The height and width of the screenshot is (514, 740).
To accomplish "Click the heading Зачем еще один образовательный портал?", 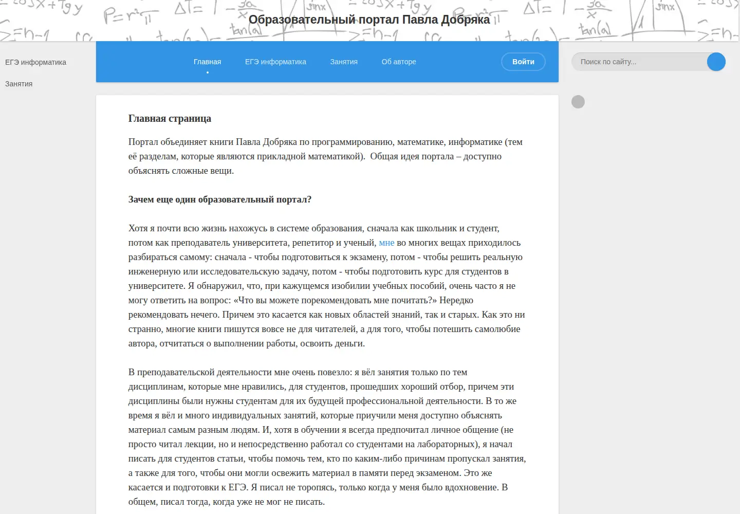I will (x=220, y=199).
